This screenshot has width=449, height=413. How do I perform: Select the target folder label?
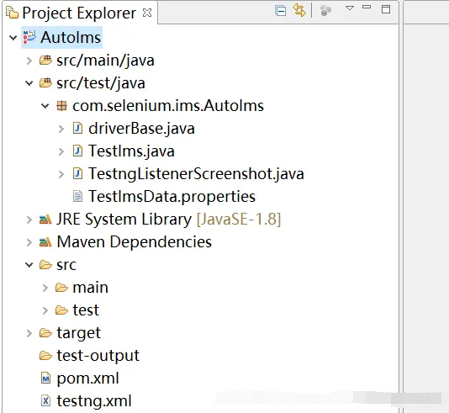tap(79, 334)
